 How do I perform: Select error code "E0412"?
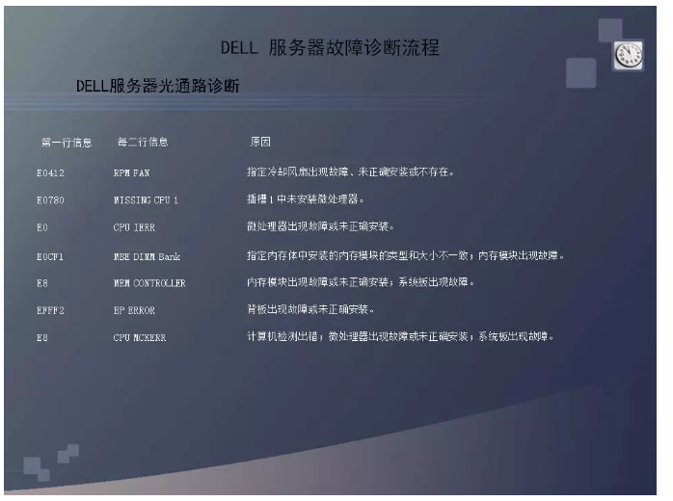coord(50,173)
